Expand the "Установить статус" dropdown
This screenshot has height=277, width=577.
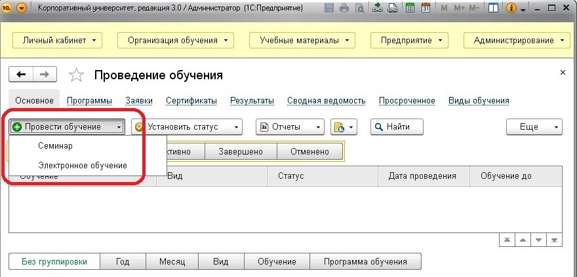(188, 126)
